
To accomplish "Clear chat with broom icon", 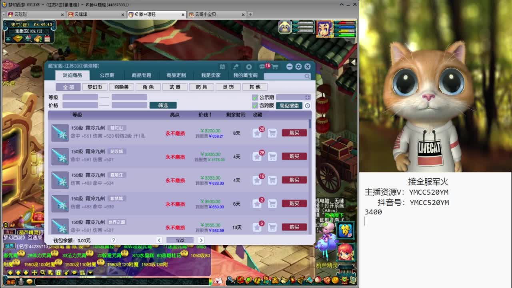I will pyautogui.click(x=66, y=272).
